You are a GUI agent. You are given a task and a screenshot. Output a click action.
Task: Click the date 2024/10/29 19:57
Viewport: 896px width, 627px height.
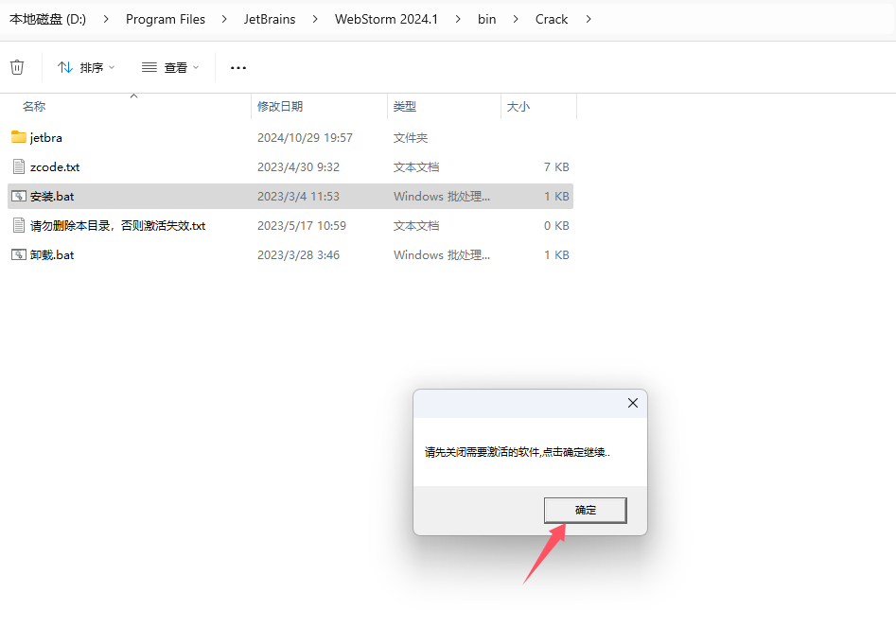coord(305,138)
